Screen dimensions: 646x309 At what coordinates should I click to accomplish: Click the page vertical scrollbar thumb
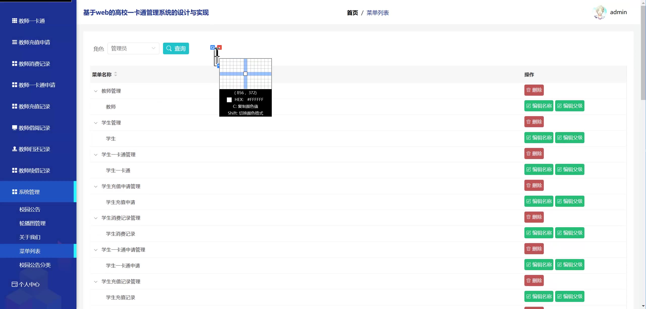click(x=643, y=53)
